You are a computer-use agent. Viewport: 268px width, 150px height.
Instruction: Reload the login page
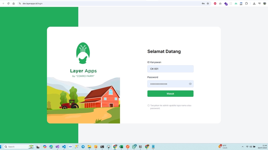(x=8, y=3)
